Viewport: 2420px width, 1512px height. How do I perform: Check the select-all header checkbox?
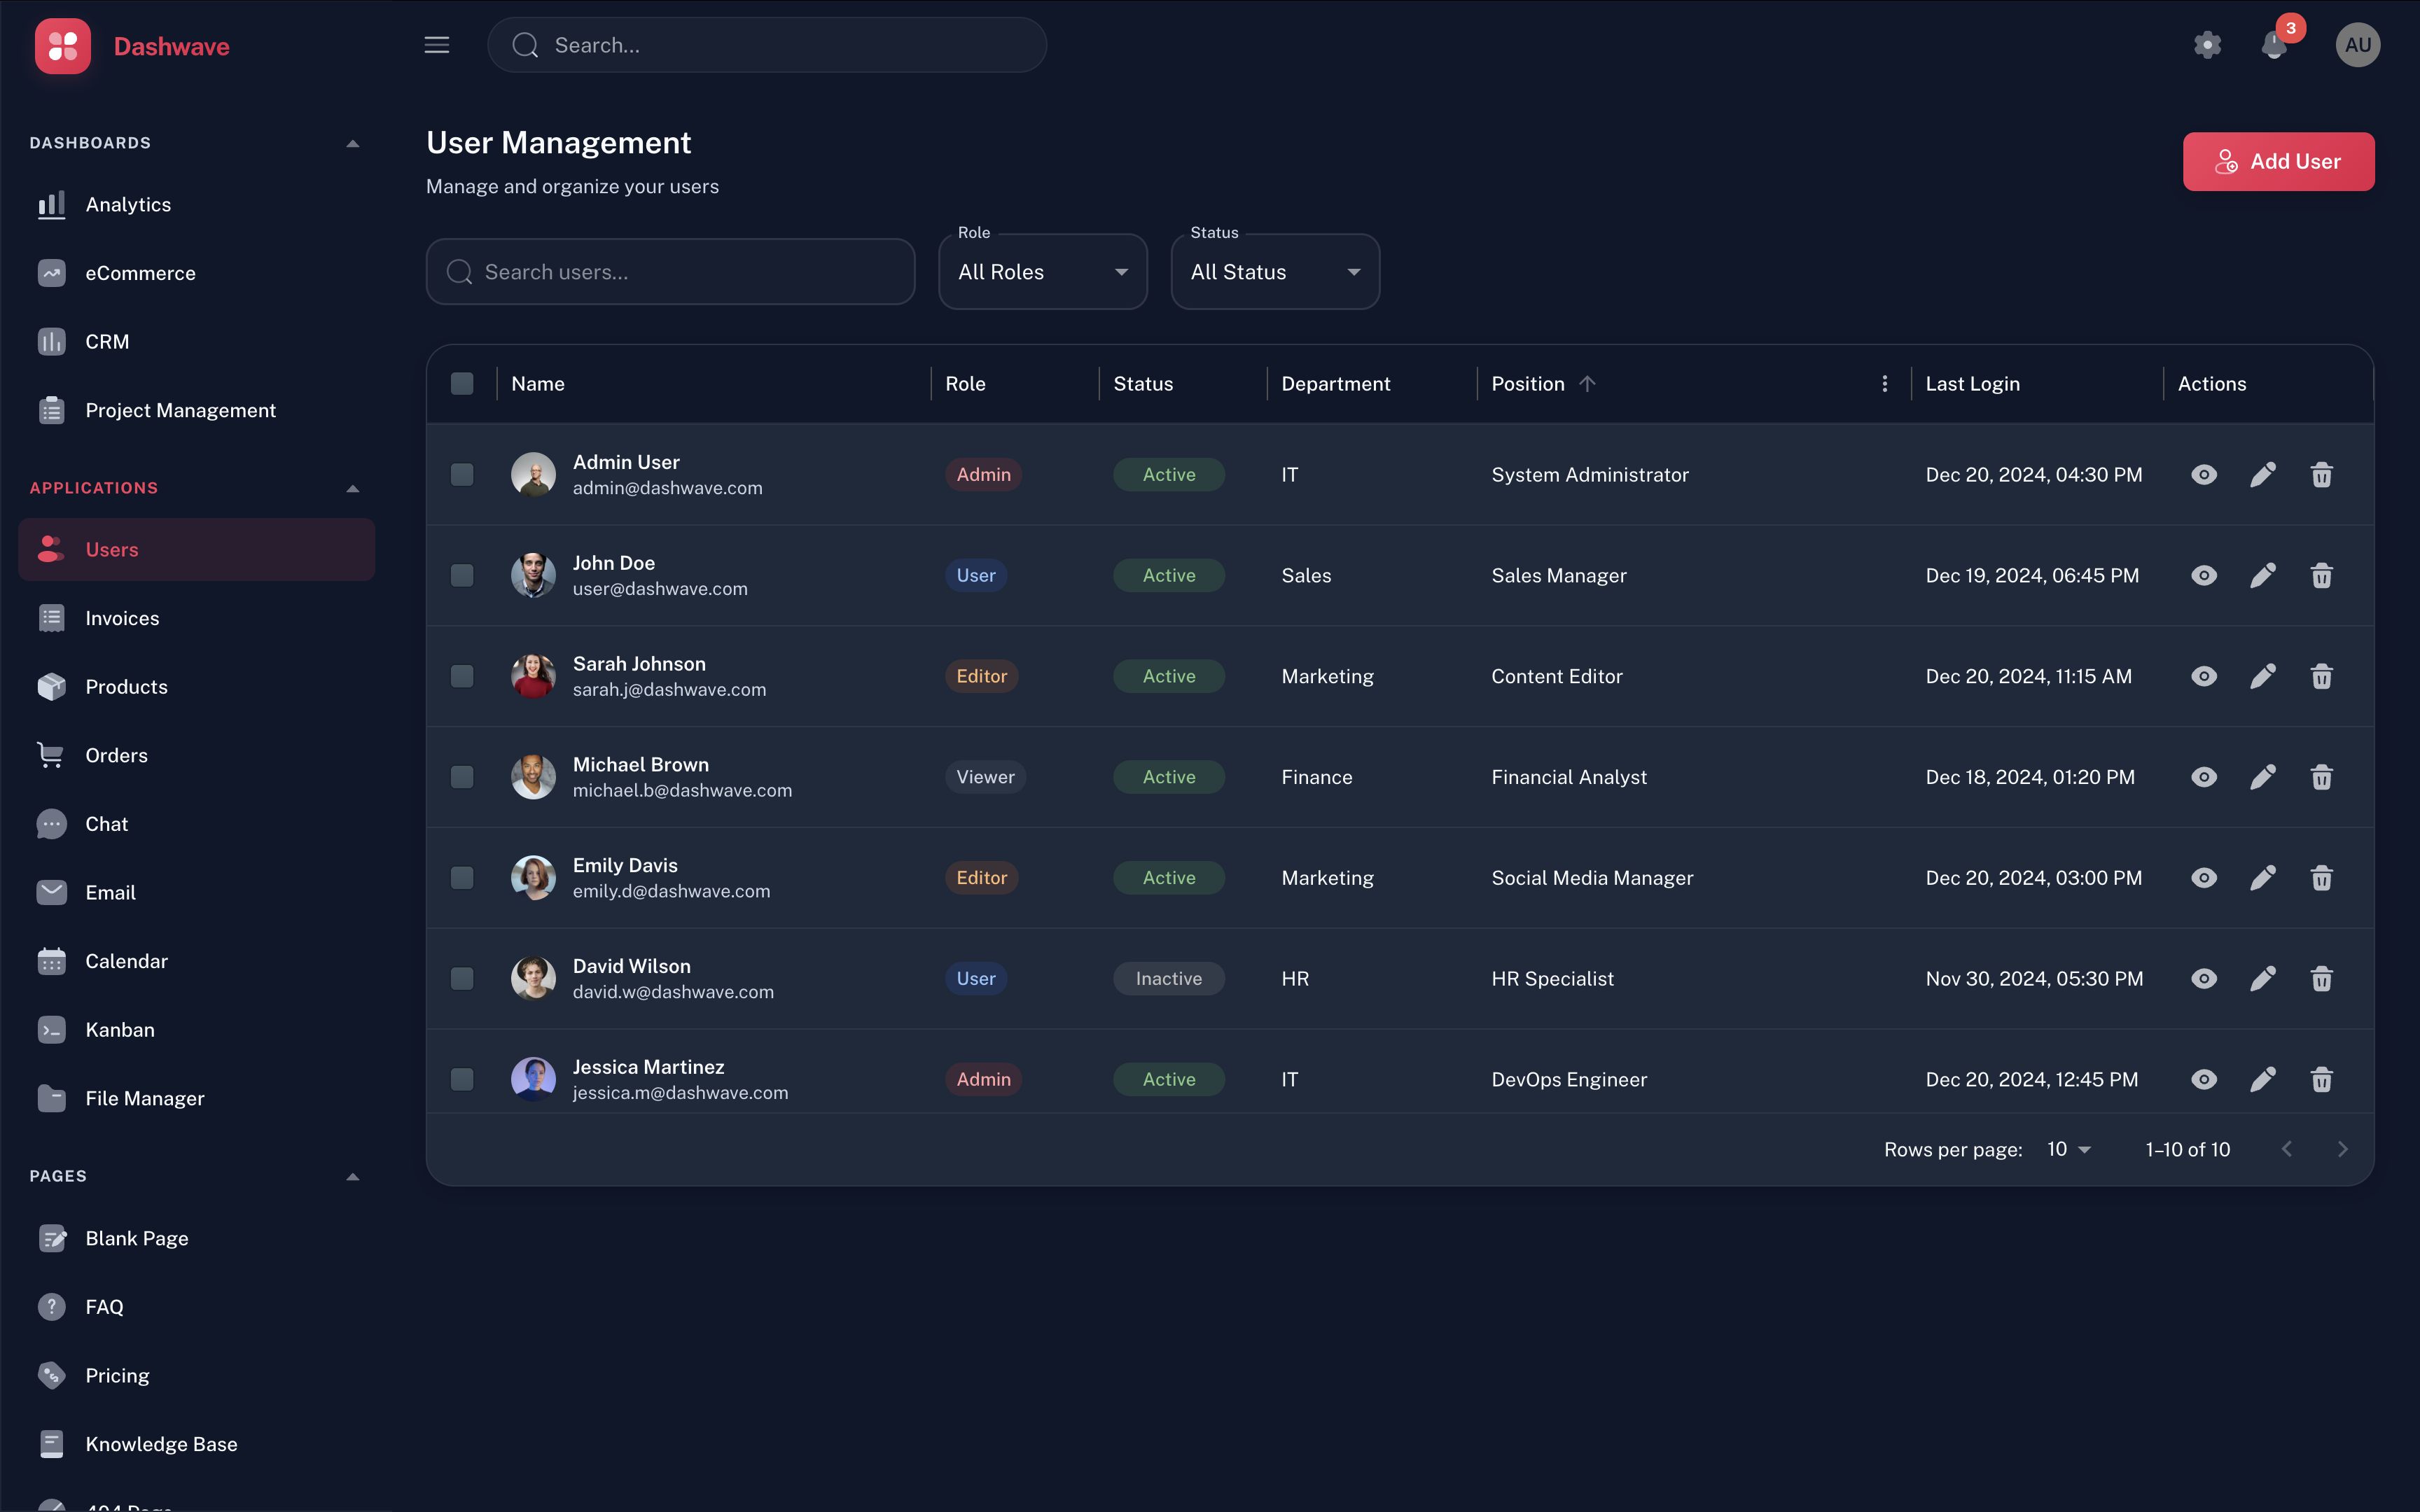coord(462,384)
